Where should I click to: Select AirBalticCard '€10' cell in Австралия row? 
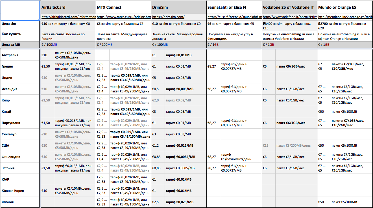pyautogui.click(x=47, y=55)
